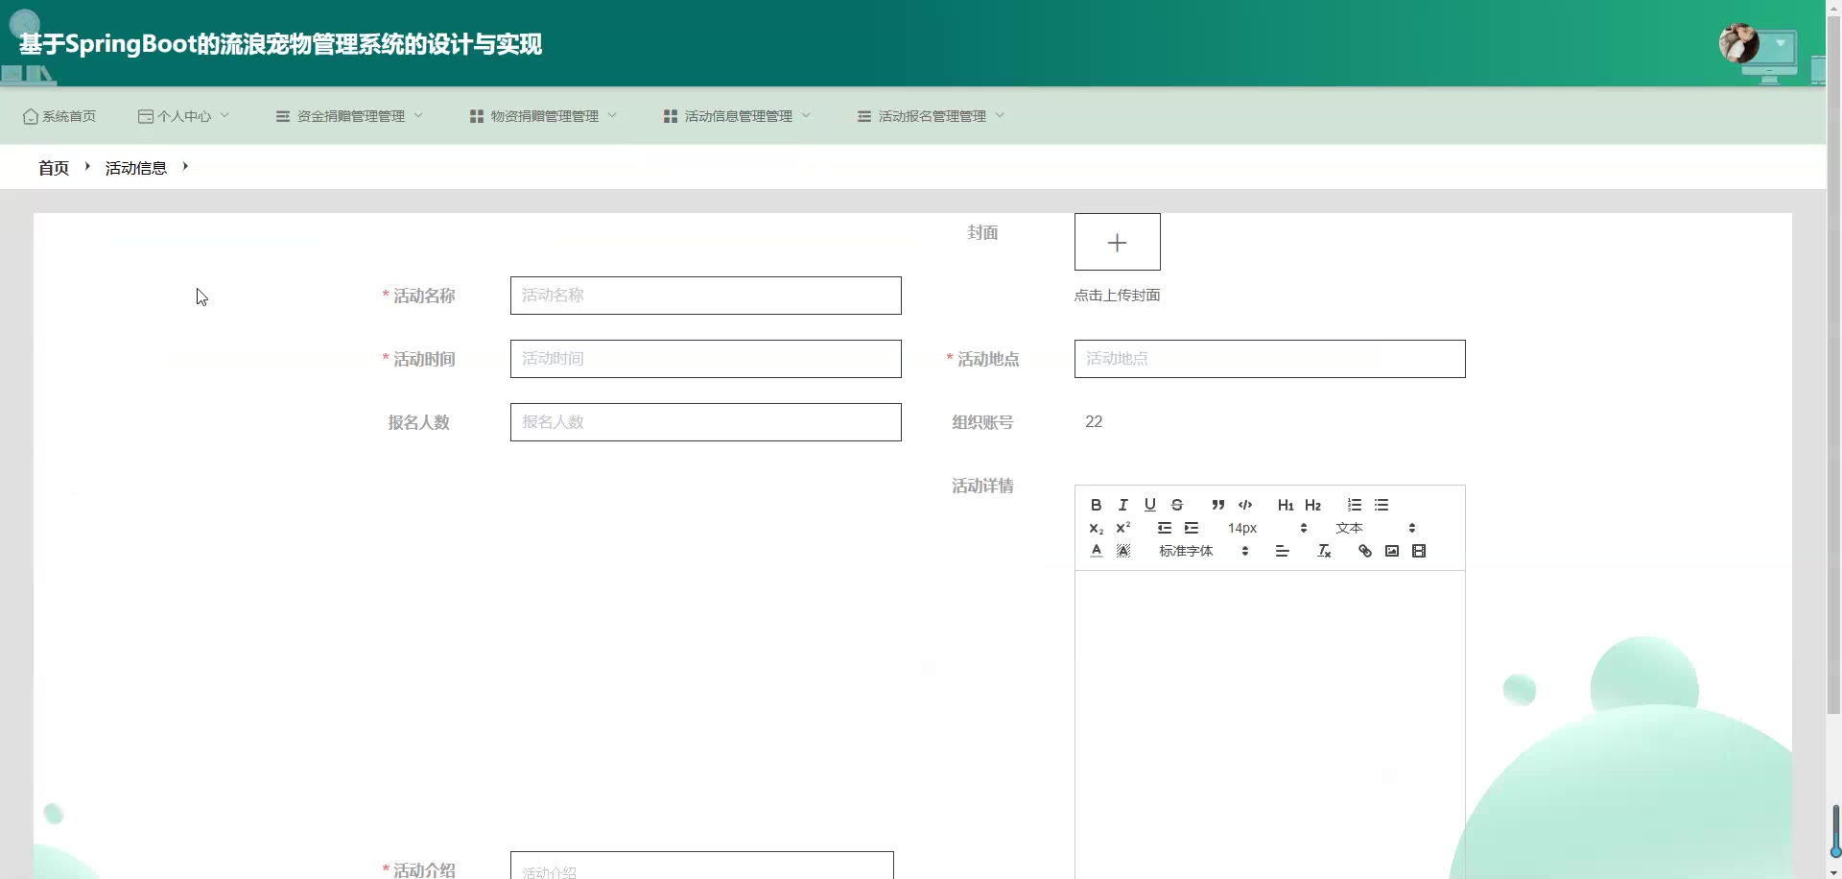The width and height of the screenshot is (1842, 879).
Task: Click the 活动时间 input field
Action: [x=705, y=359]
